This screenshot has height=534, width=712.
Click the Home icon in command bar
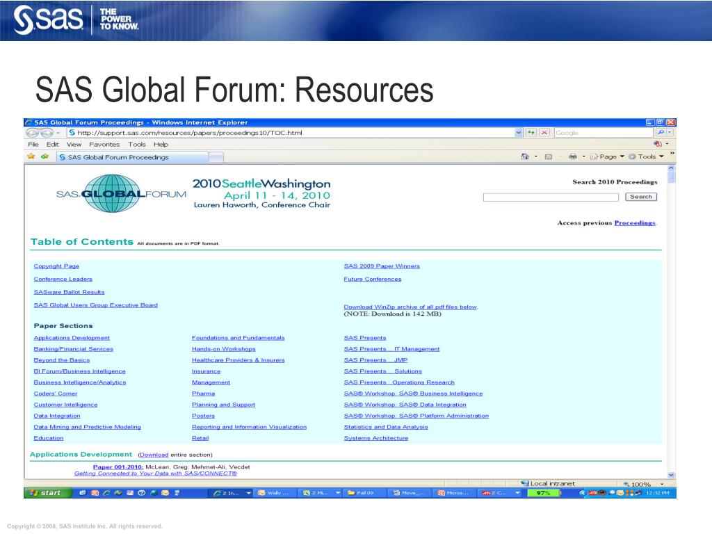(525, 156)
